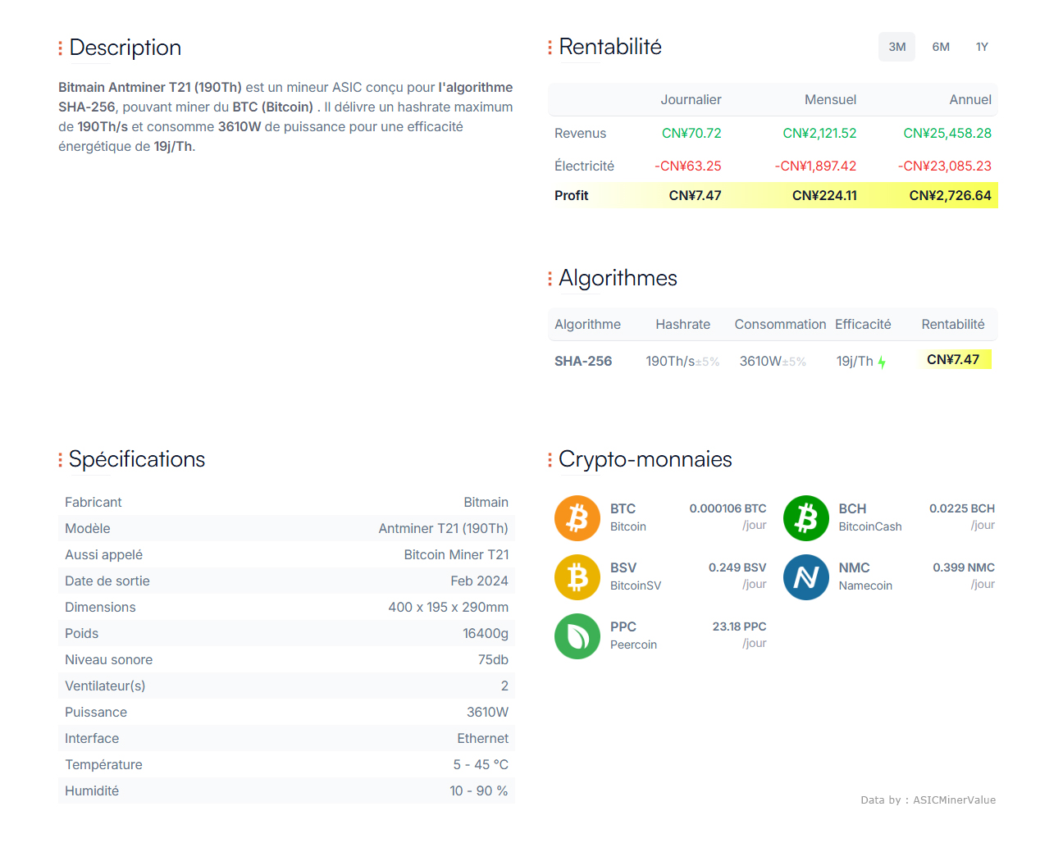Click the 0.0225 BCH daily yield

click(962, 508)
